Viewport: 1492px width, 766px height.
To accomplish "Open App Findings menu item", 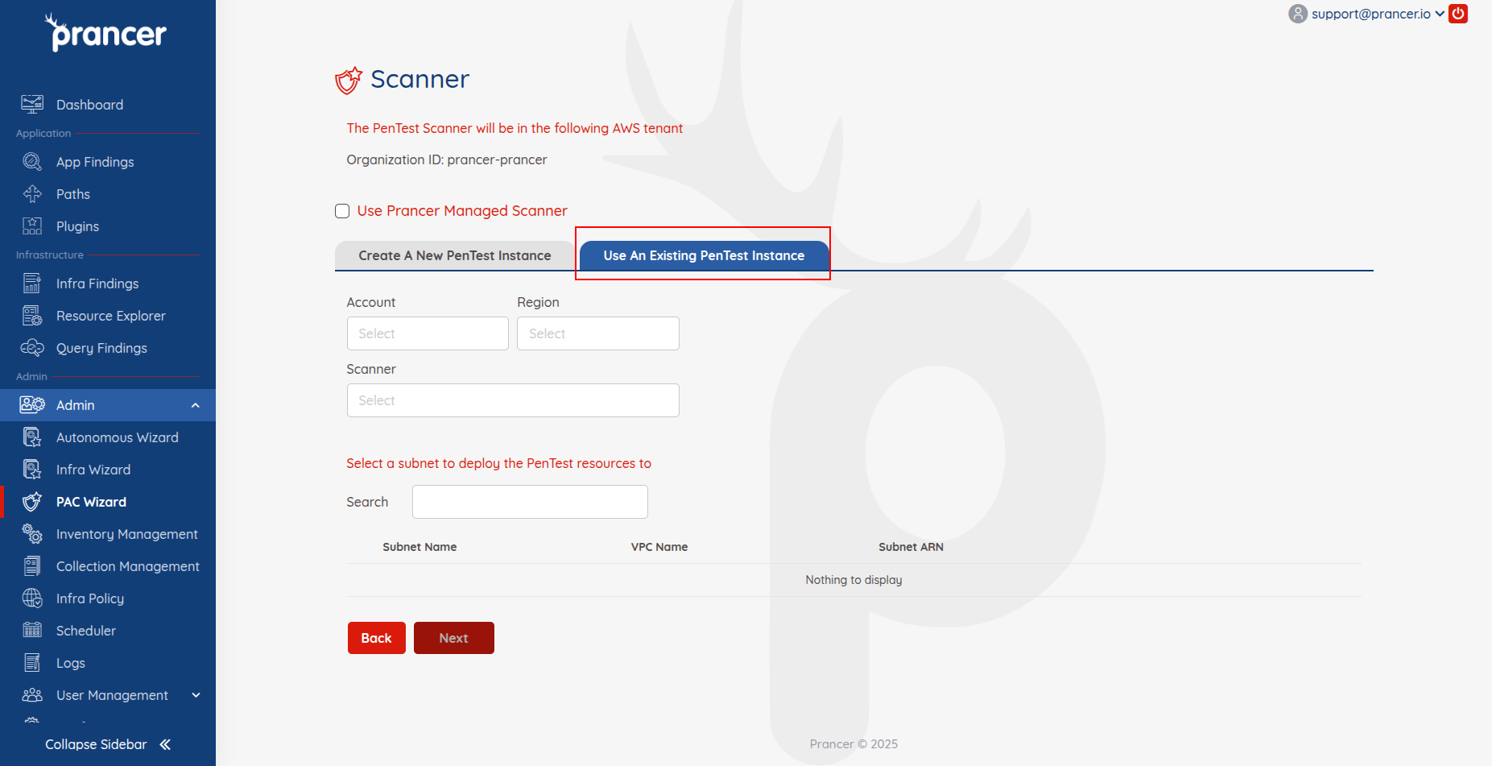I will click(x=95, y=162).
